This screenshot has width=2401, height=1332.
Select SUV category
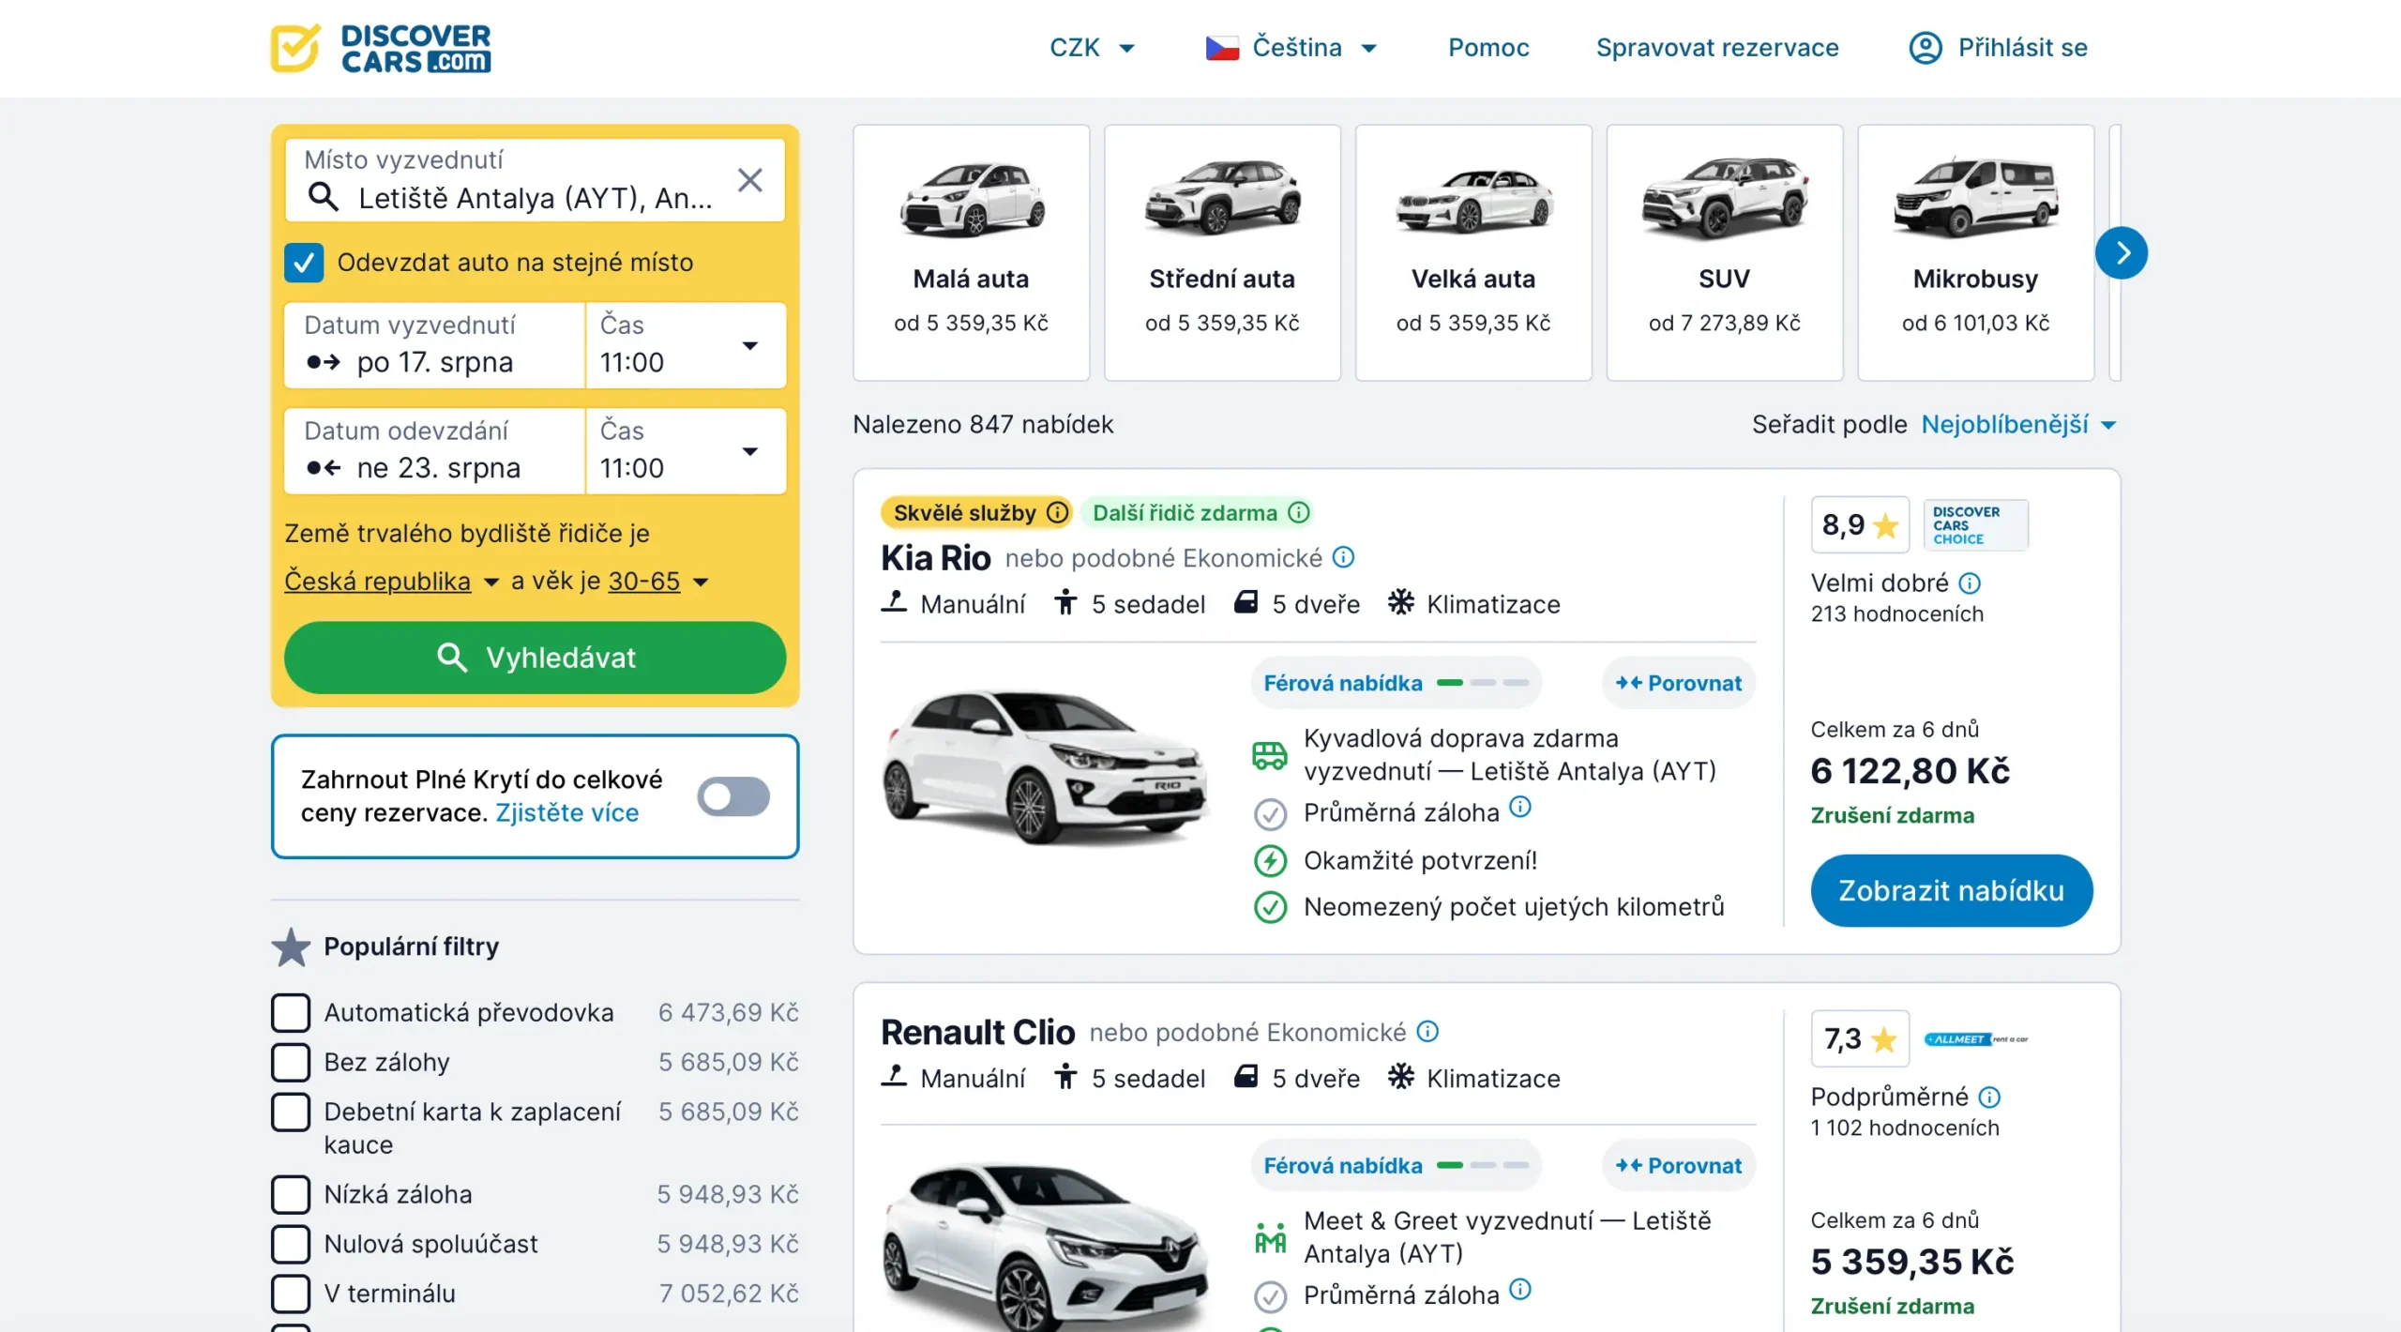1725,252
